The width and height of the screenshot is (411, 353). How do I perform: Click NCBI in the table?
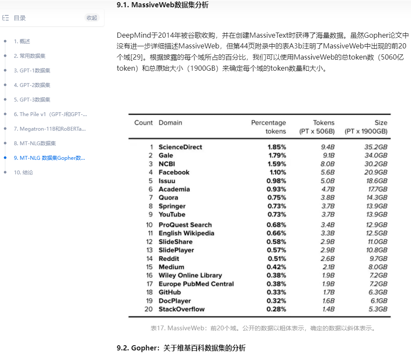click(x=167, y=164)
